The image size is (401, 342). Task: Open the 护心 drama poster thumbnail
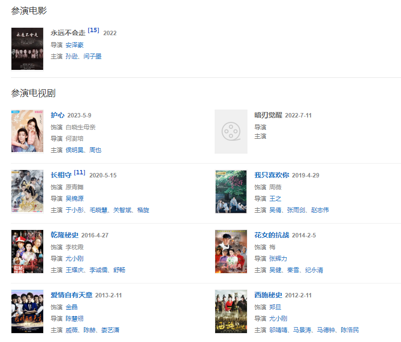pyautogui.click(x=27, y=131)
